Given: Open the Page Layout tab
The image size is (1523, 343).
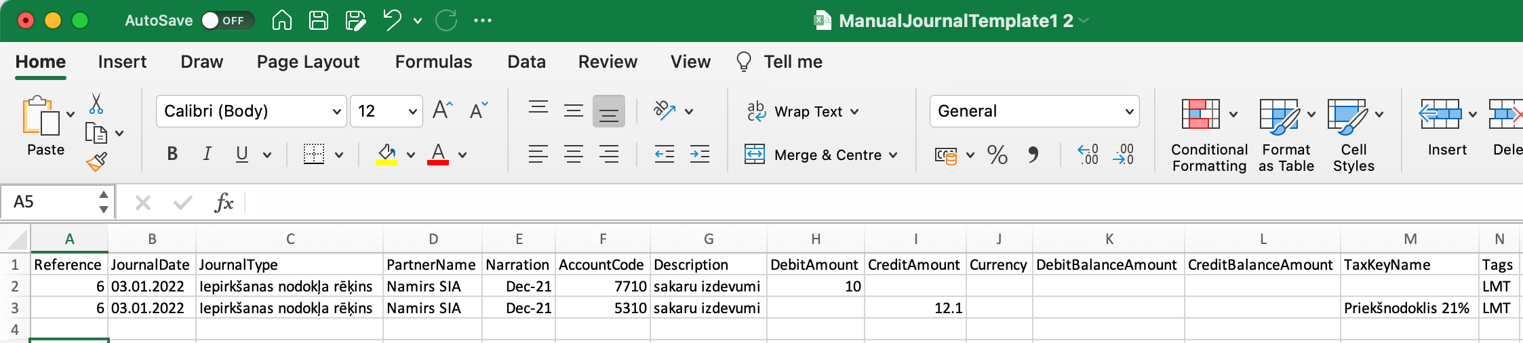Looking at the screenshot, I should [308, 62].
